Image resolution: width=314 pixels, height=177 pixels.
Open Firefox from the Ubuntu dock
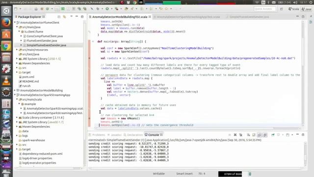pos(6,23)
